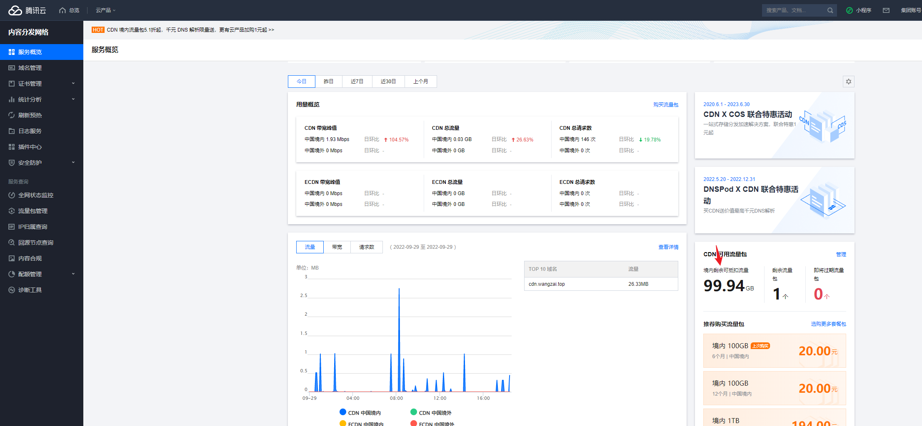Select the 境内 100GB 6个月 package card

(774, 351)
